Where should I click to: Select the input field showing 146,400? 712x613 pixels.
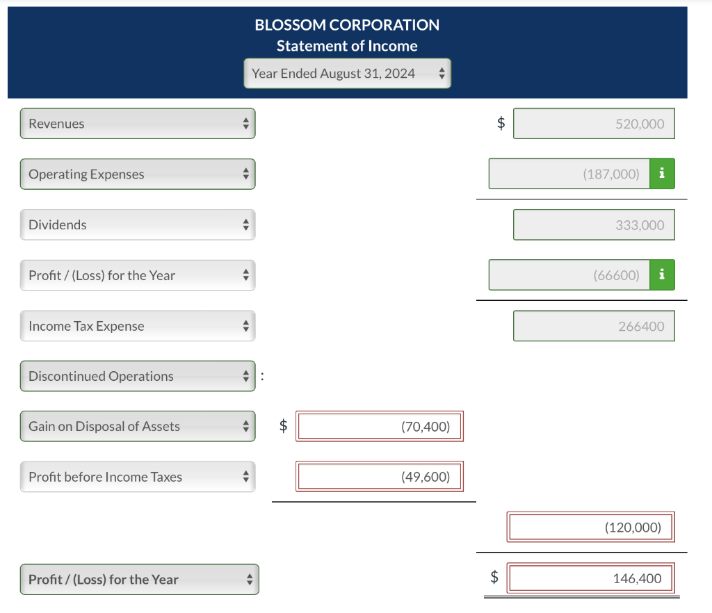coord(590,577)
